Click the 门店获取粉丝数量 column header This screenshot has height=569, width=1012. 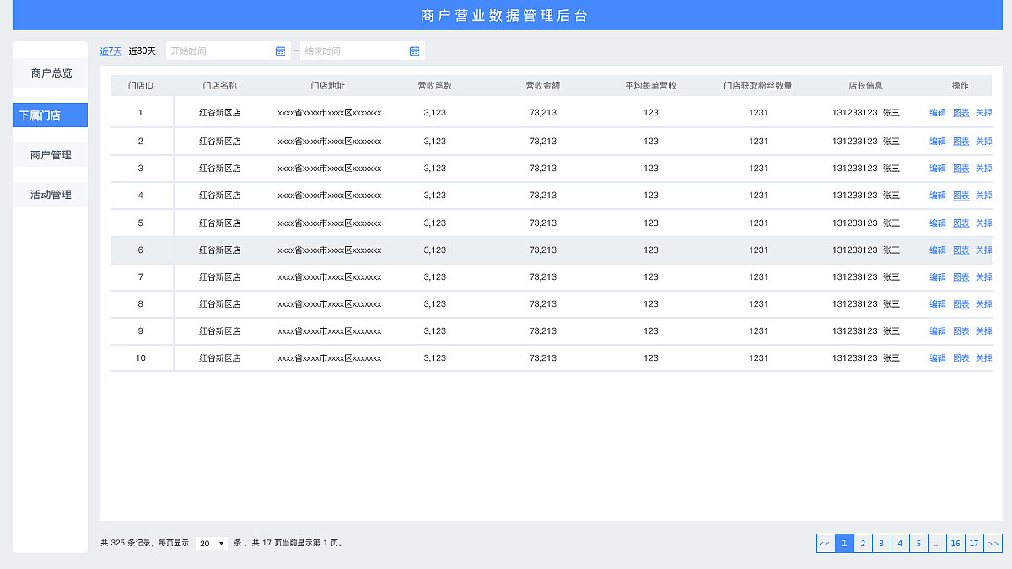758,86
